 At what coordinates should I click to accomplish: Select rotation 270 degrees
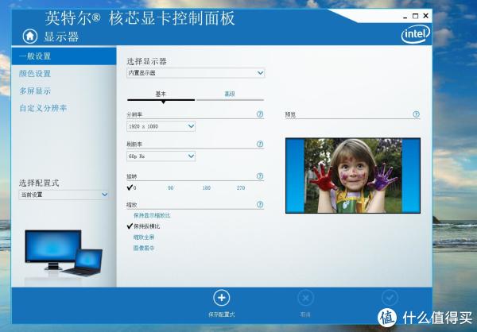241,188
